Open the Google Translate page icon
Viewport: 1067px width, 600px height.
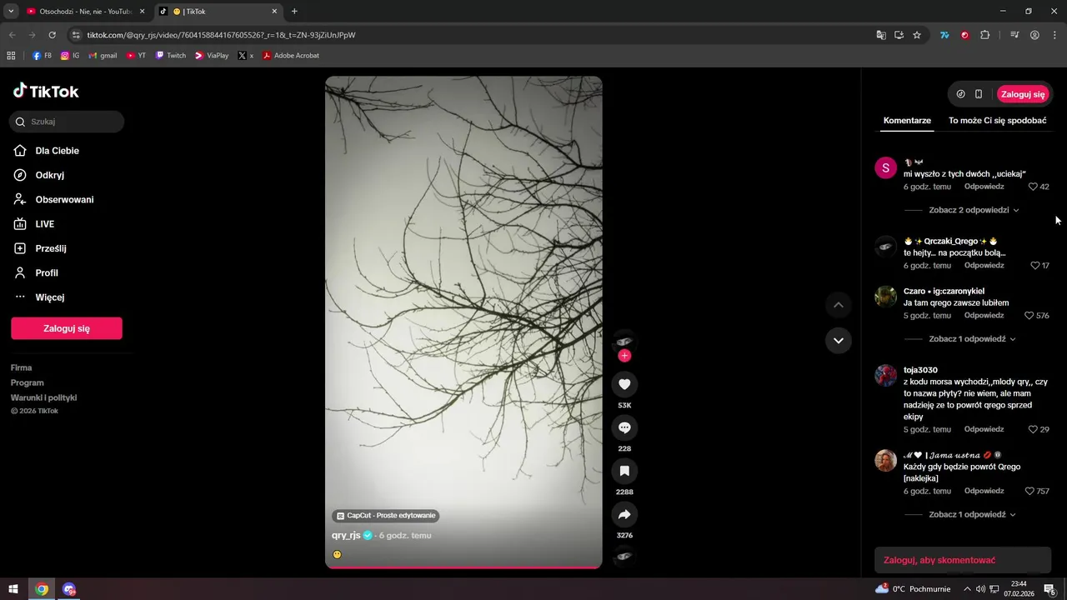click(881, 35)
